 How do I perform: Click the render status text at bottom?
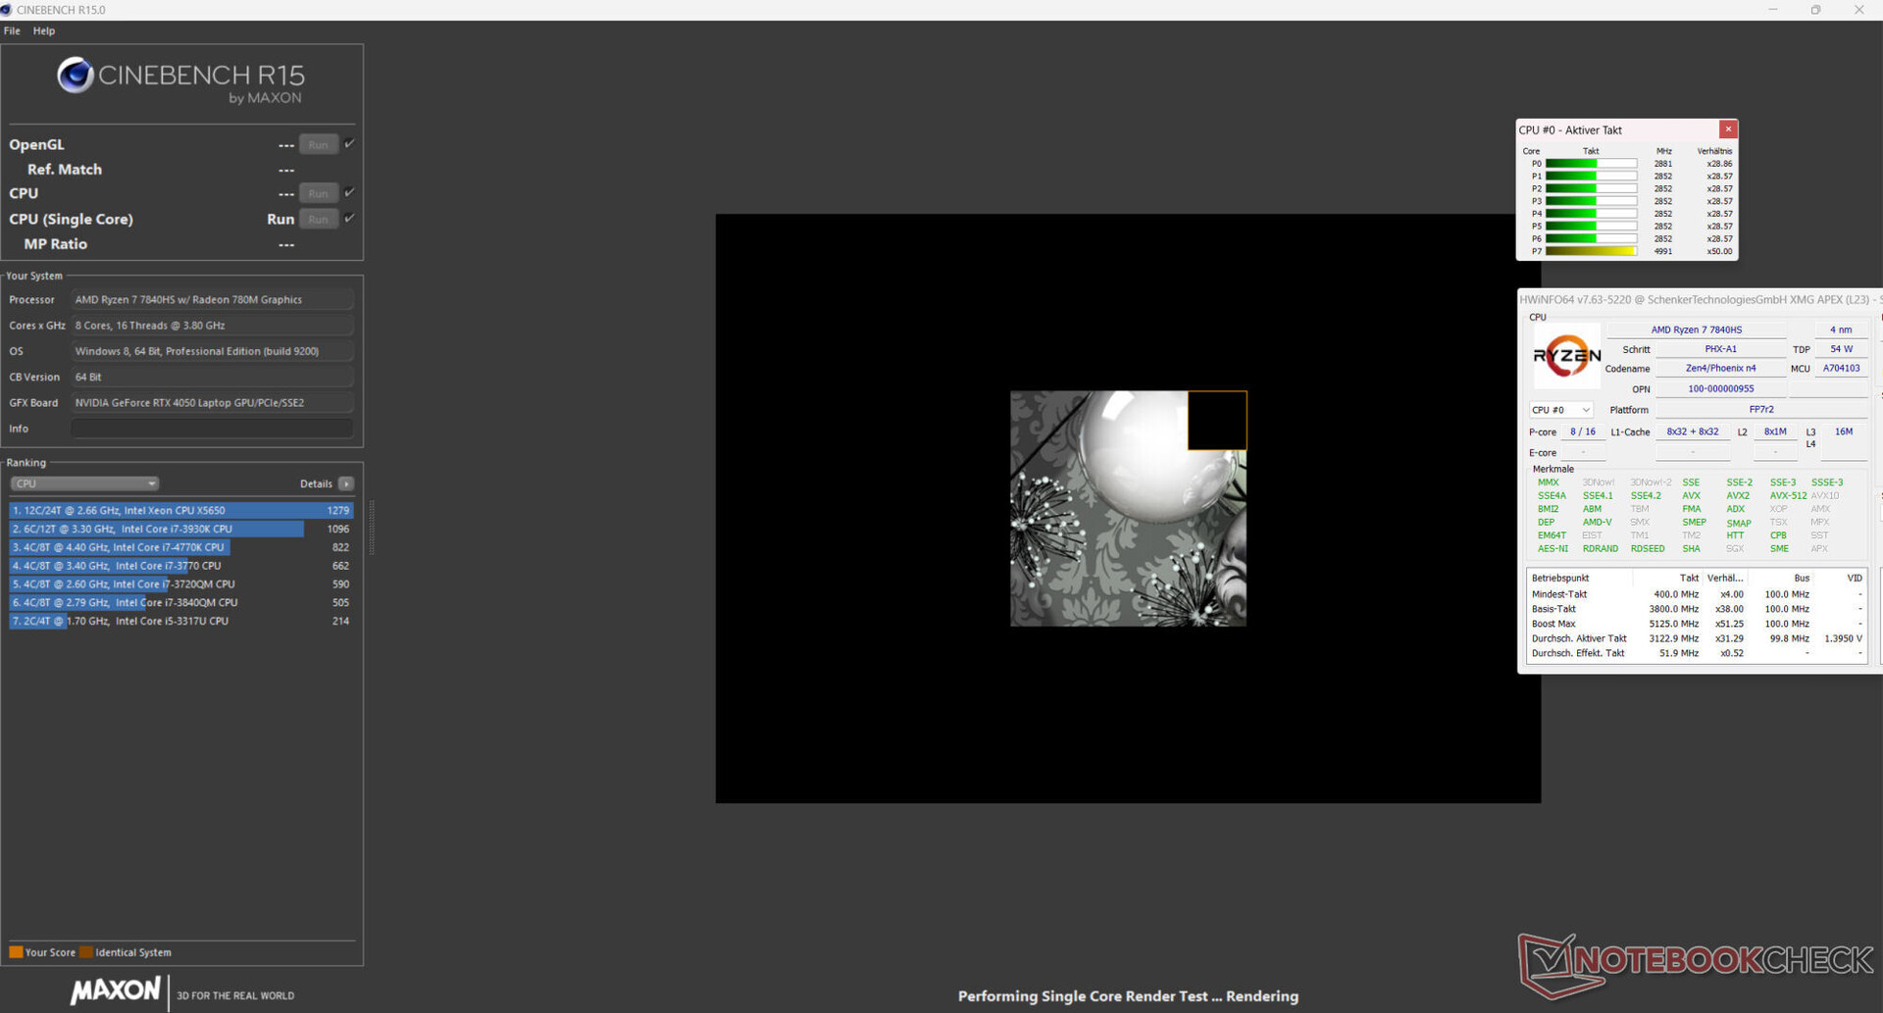coord(1128,996)
